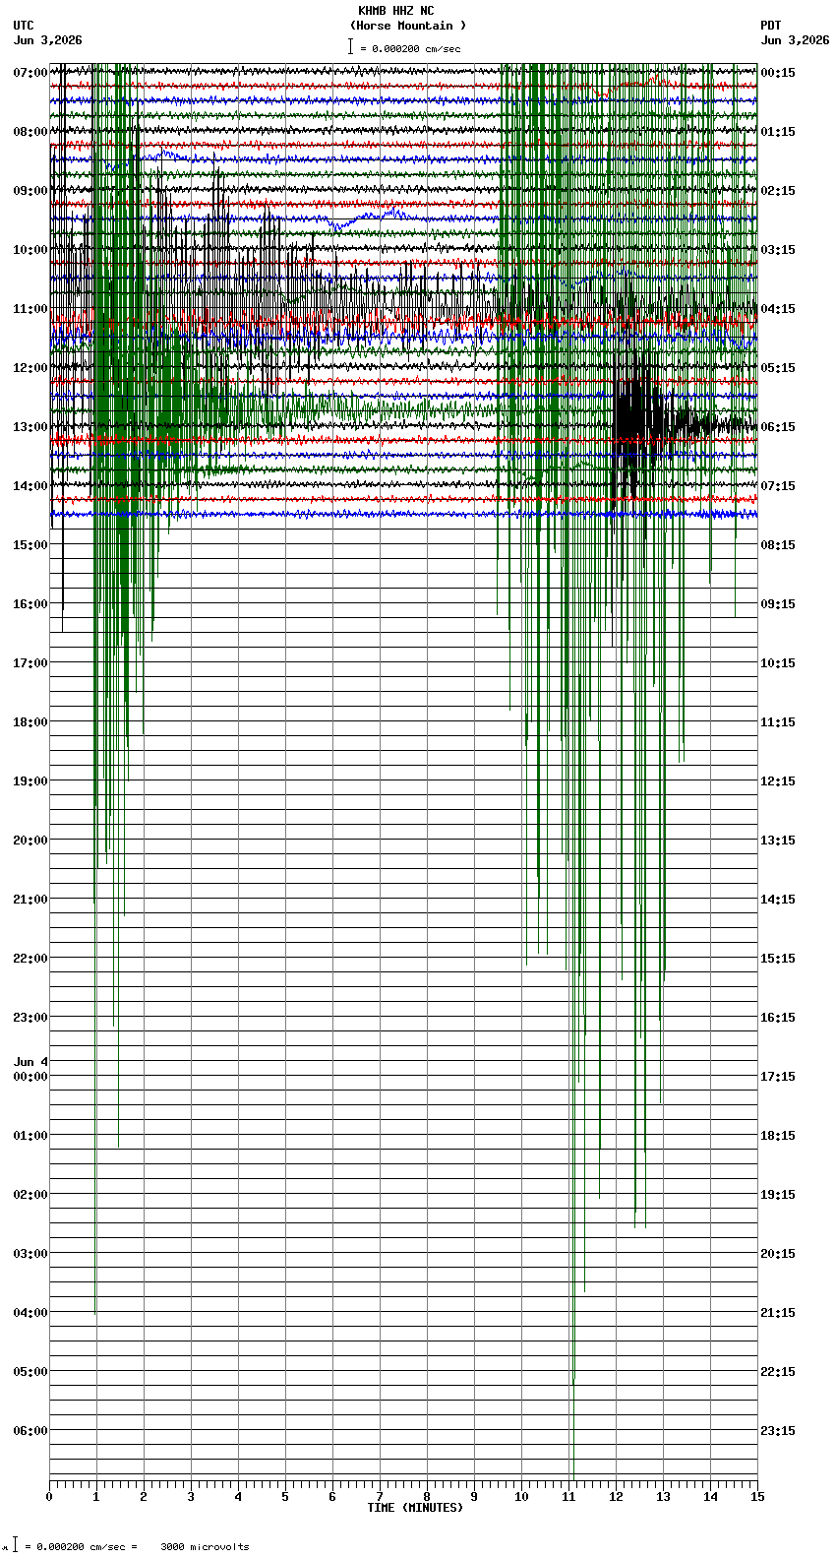The width and height of the screenshot is (836, 1559).
Task: Click the 14:15 PDT time label
Action: tap(778, 900)
